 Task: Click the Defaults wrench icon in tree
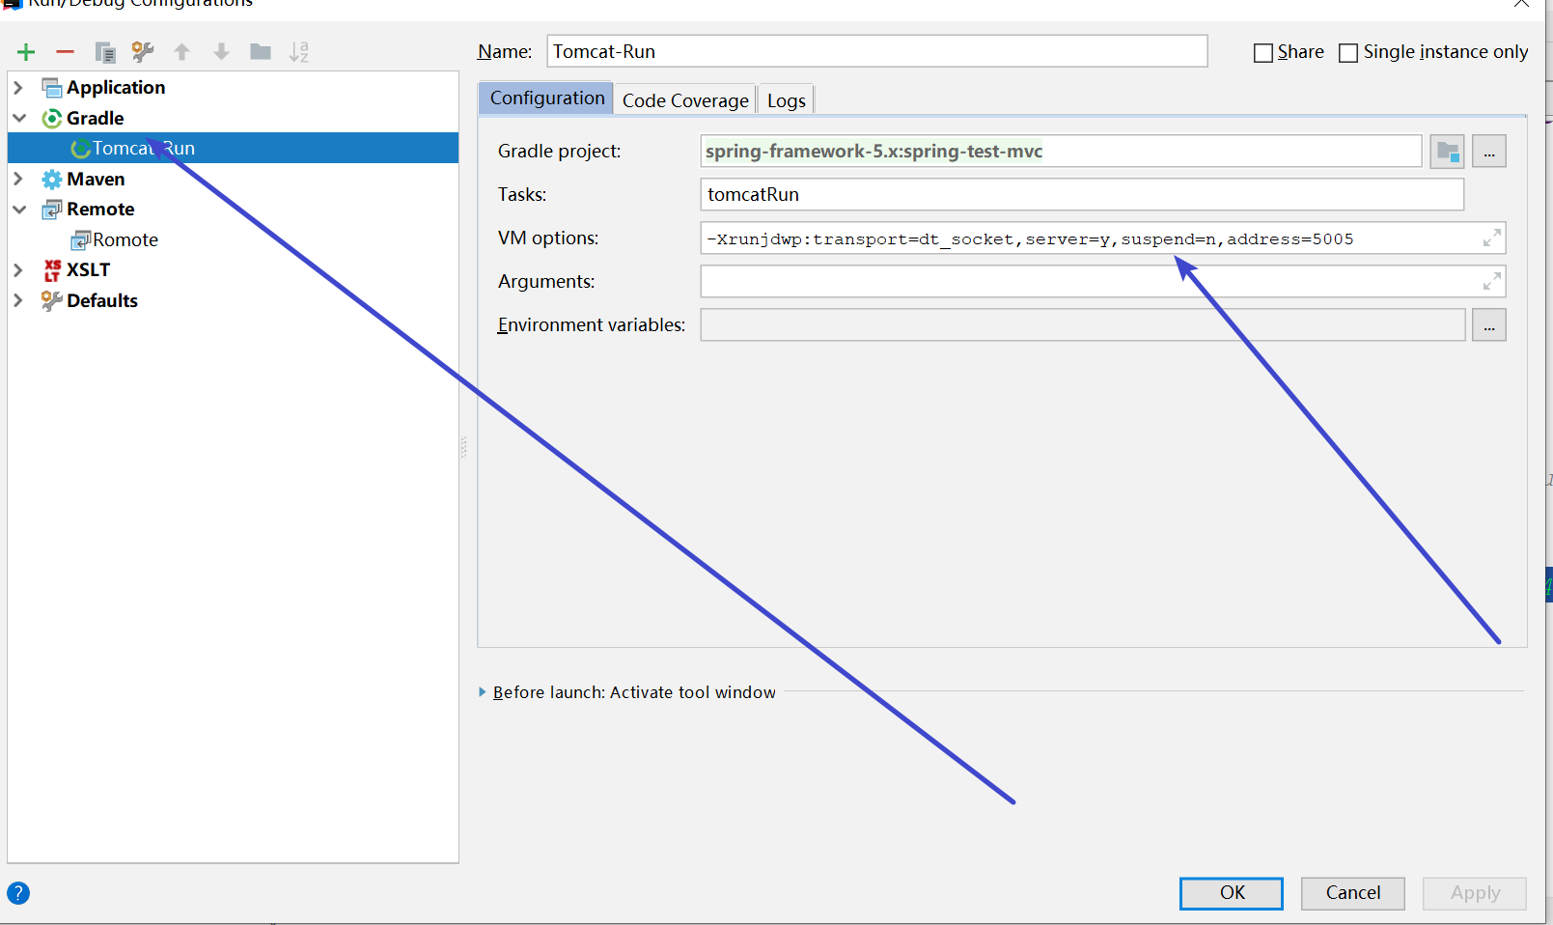click(52, 301)
